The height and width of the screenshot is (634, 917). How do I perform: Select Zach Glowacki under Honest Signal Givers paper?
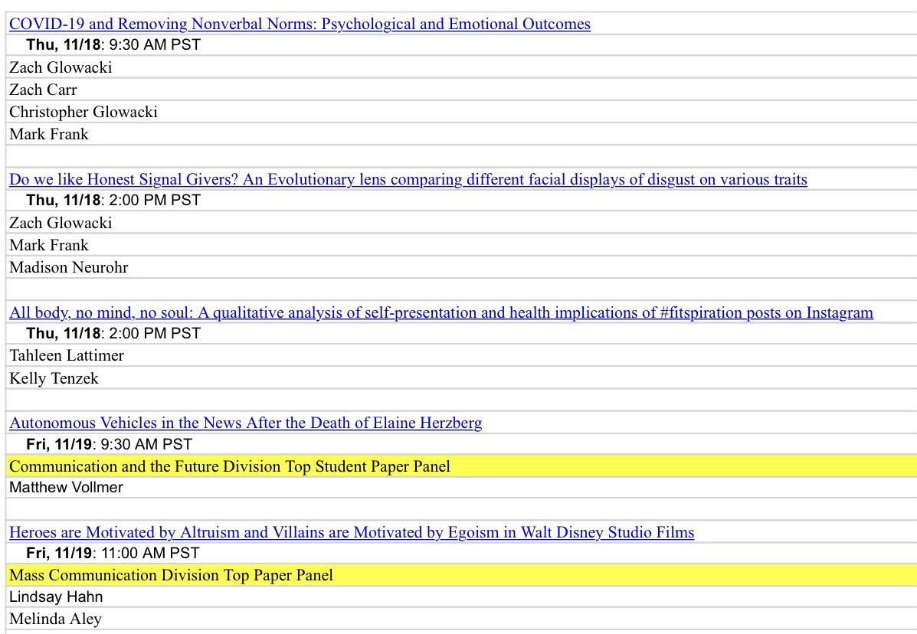(61, 223)
